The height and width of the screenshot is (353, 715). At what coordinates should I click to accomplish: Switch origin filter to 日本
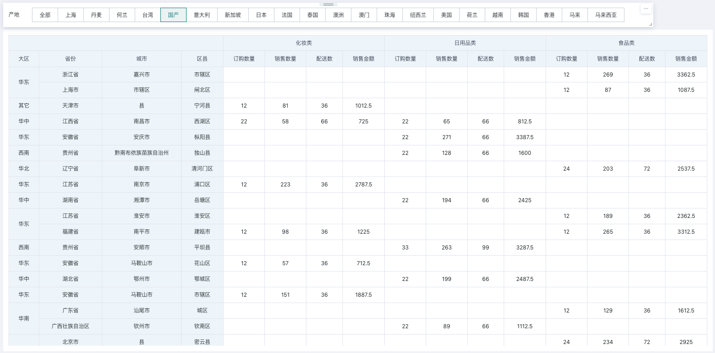click(x=261, y=15)
